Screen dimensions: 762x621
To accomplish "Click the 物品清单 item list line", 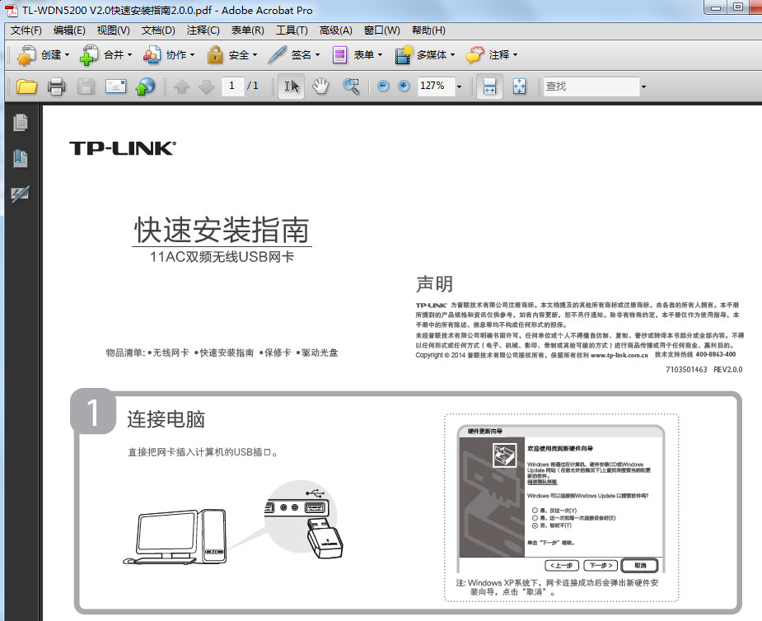I will point(222,353).
